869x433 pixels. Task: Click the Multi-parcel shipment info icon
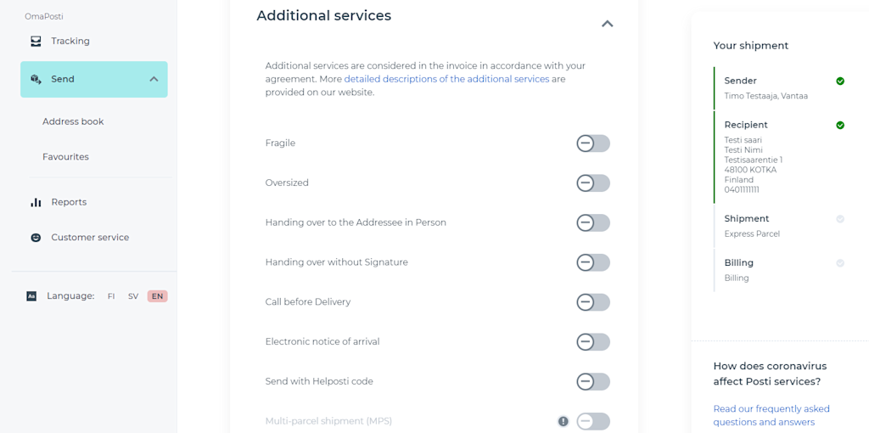(x=563, y=421)
